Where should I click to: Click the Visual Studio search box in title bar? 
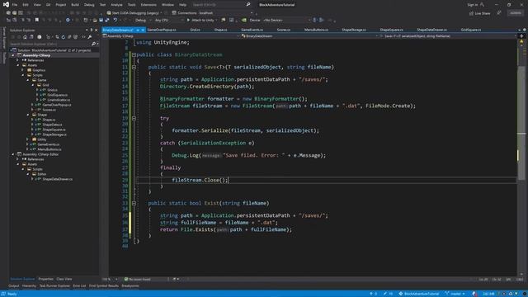pos(221,5)
